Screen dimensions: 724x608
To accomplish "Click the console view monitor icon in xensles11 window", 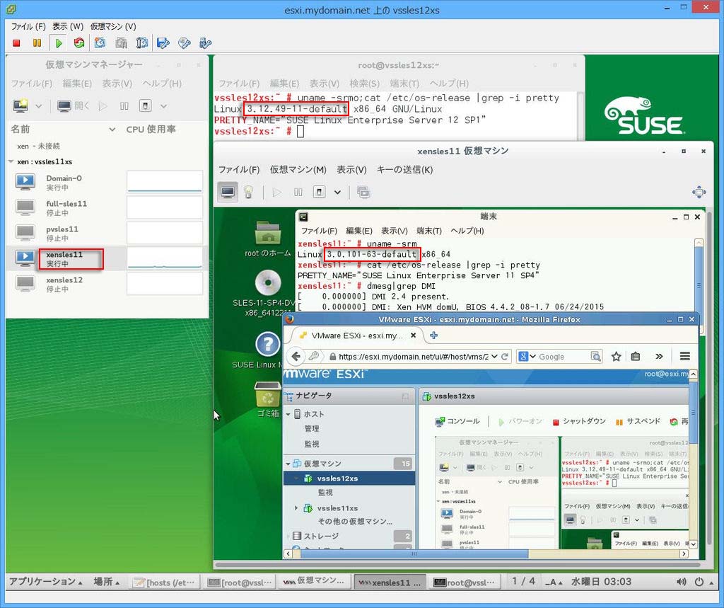I will coord(228,192).
